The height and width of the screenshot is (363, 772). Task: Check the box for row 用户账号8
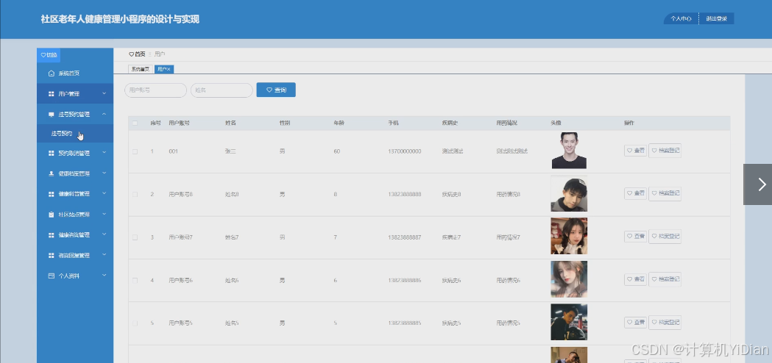pos(135,194)
